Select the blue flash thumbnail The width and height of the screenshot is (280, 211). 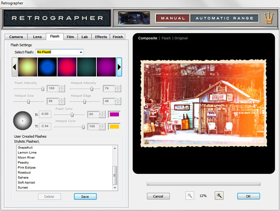(47, 67)
